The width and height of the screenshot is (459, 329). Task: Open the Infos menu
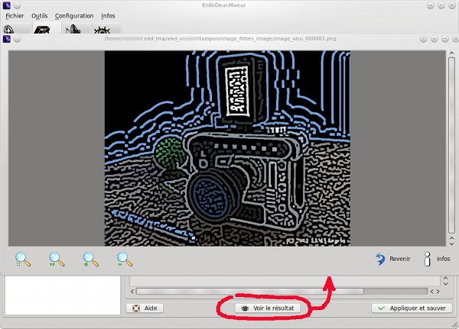point(108,16)
